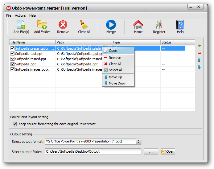Screen dimensions: 214x169
Task: Click the Clear All broom icon
Action: [x=84, y=24]
